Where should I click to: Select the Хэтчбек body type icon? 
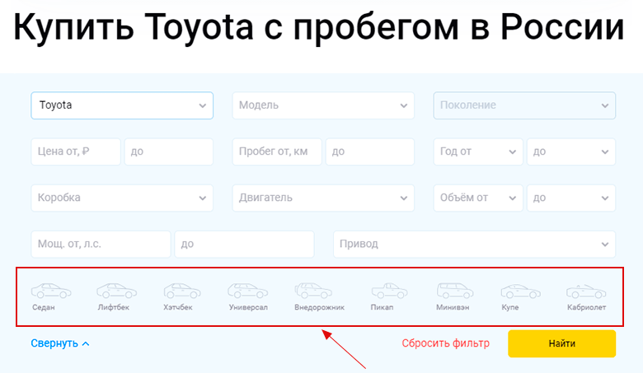pos(182,291)
